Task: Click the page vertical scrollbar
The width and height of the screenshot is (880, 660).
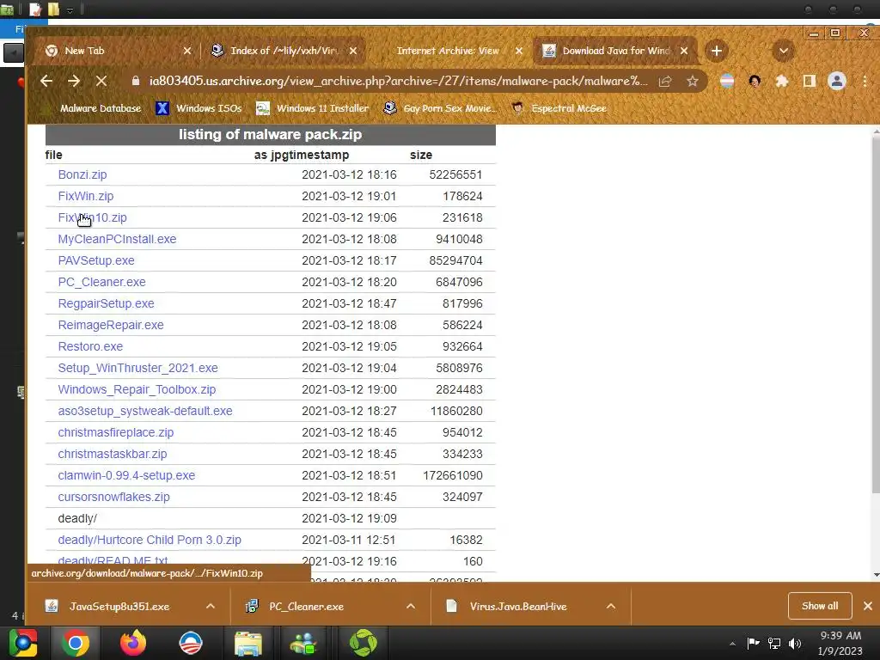Action: pos(876,315)
